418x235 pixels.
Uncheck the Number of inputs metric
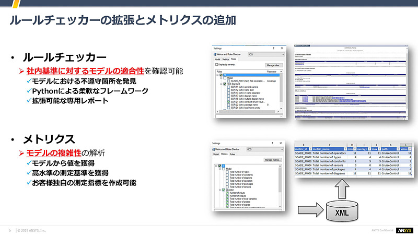pyautogui.click(x=227, y=193)
